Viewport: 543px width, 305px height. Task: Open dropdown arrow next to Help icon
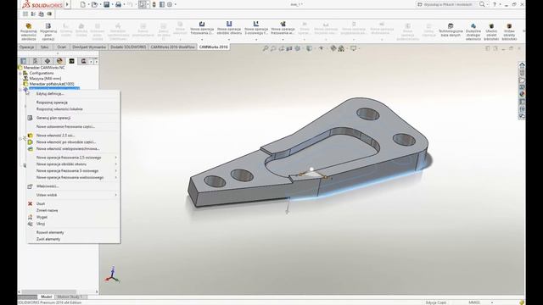tap(500, 4)
